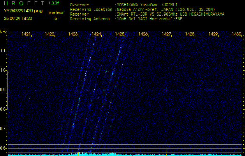The image size is (245, 156).
Task: Click the 1426 time axis label
Action: 143,34
